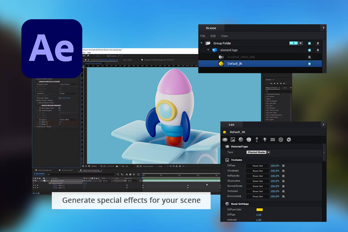Click the snapshot camera icon under composition viewer
This screenshot has width=348, height=232.
pyautogui.click(x=117, y=166)
